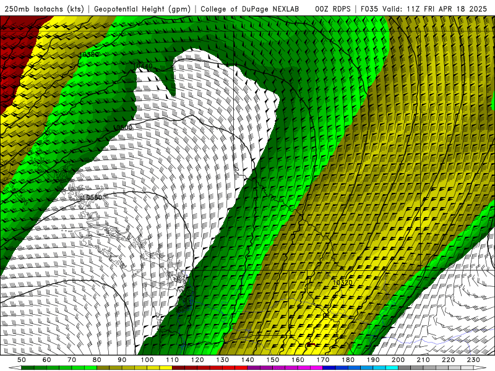The width and height of the screenshot is (495, 371).
Task: Click the 10440 height contour label
Action: tap(143, 66)
